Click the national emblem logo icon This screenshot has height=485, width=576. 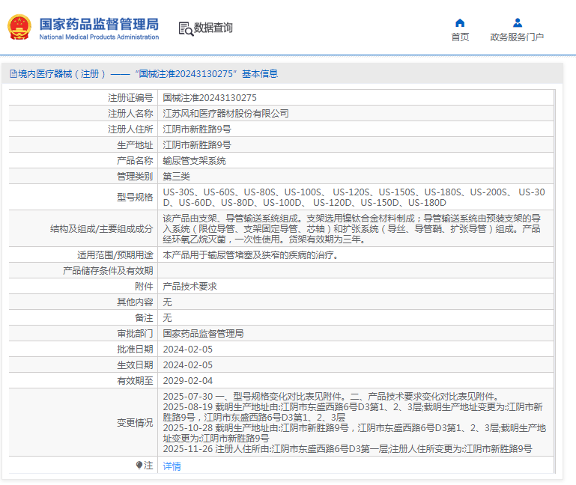19,27
